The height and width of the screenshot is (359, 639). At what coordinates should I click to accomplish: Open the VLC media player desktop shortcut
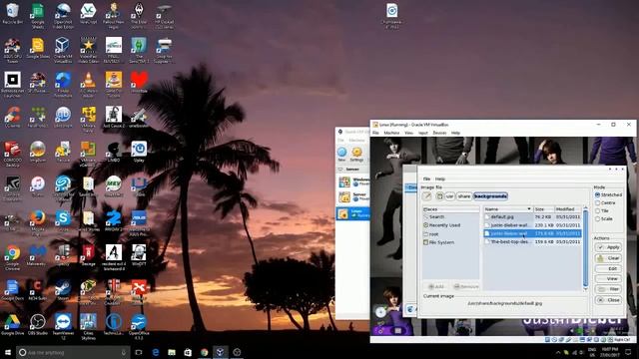[x=88, y=84]
